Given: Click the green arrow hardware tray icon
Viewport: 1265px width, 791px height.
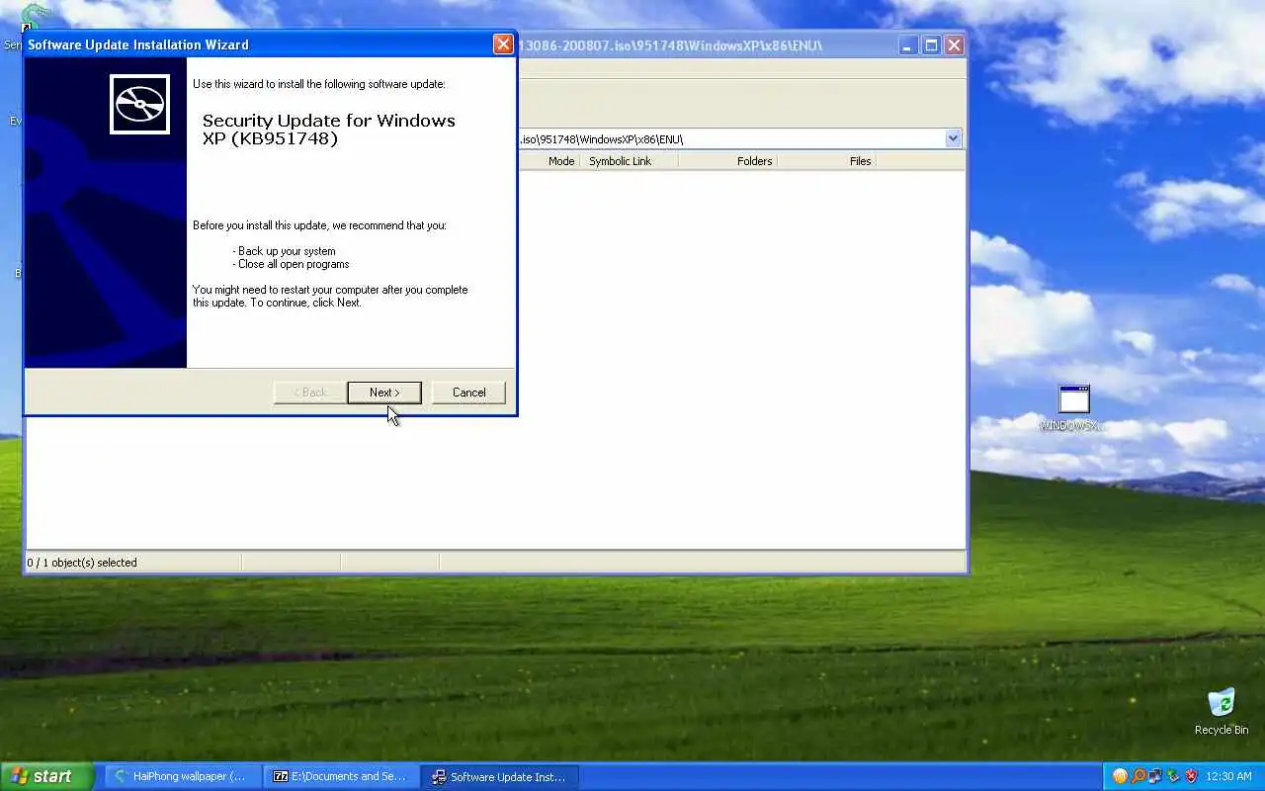Looking at the screenshot, I should coord(1173,776).
